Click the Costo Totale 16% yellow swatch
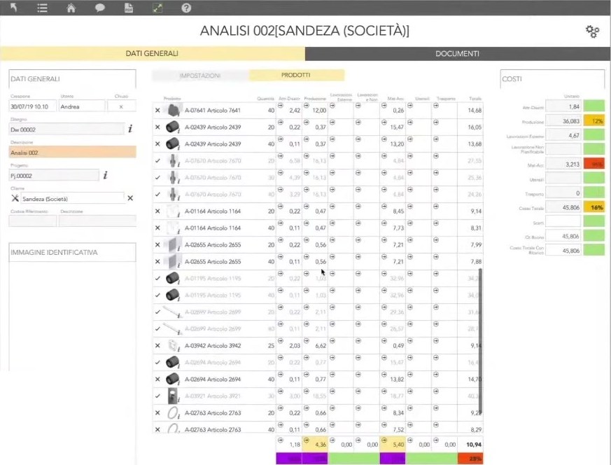This screenshot has width=611, height=465. [594, 207]
